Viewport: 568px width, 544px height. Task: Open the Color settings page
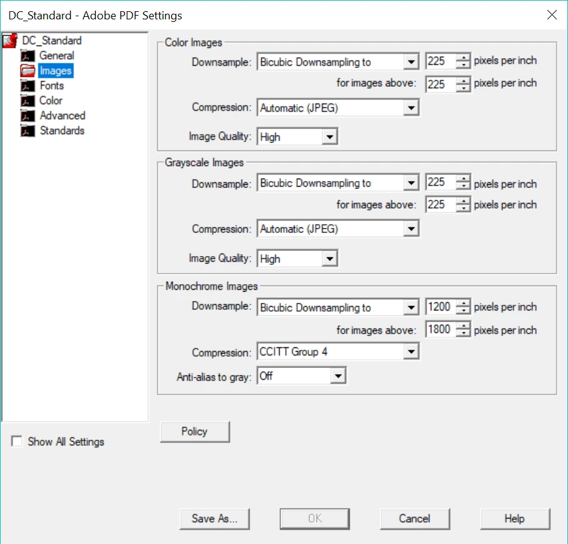[51, 101]
